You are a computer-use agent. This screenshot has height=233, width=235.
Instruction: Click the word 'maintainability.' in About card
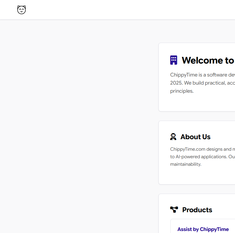[186, 164]
